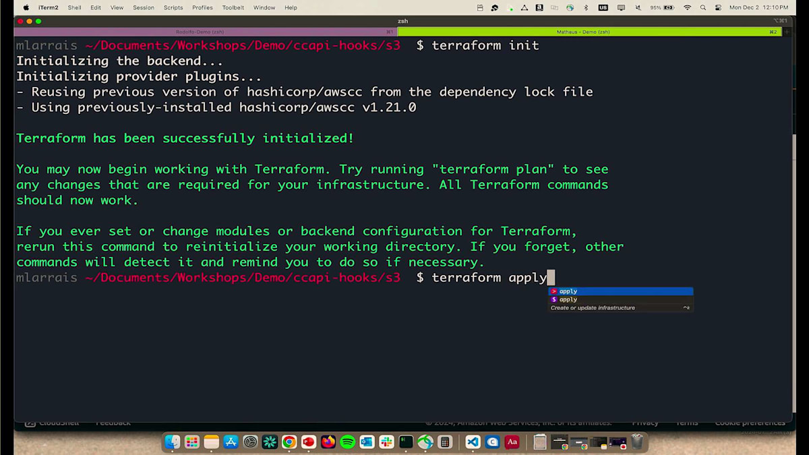Click the 'terraform init' command text
809x455 pixels.
[x=485, y=46]
